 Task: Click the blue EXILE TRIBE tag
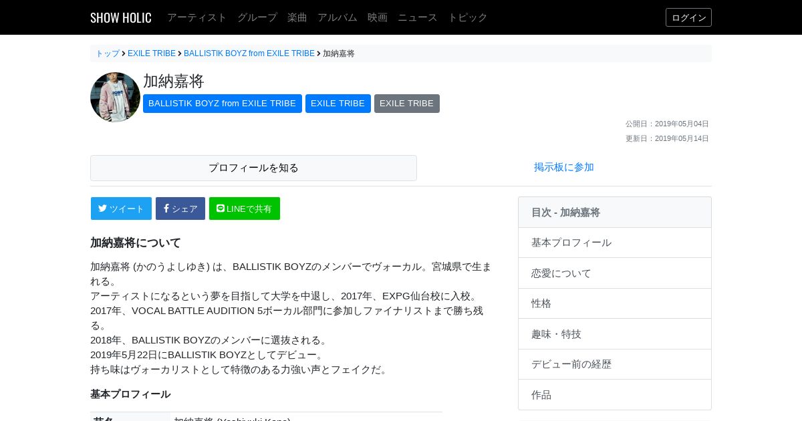coord(338,104)
